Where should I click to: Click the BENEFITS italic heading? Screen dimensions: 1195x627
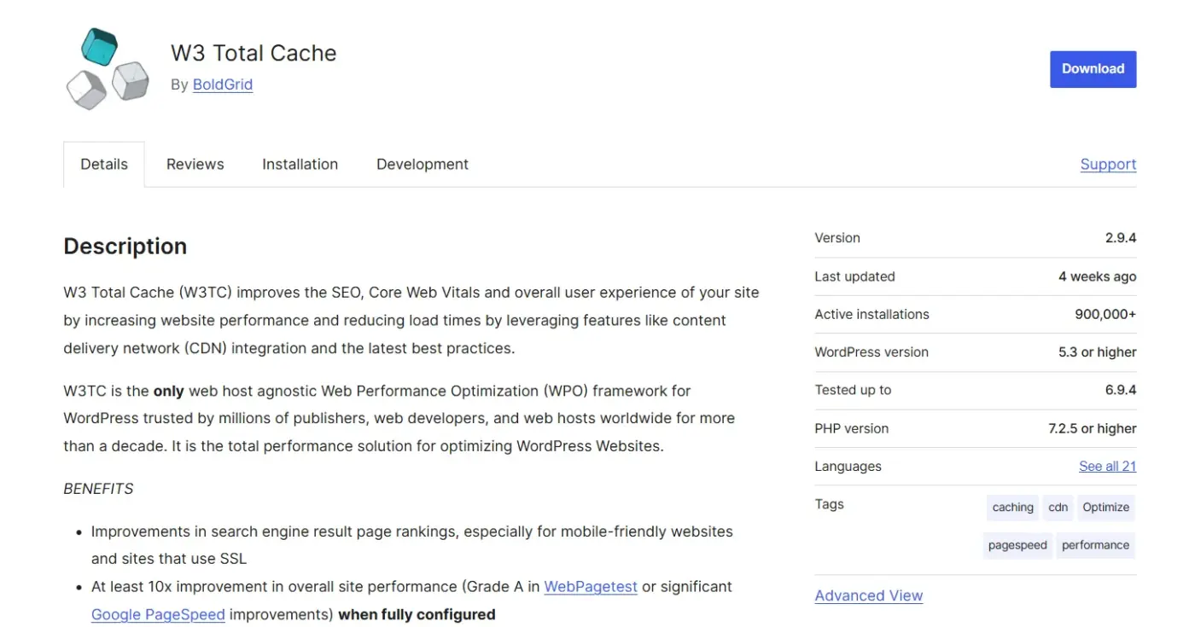[x=99, y=490]
